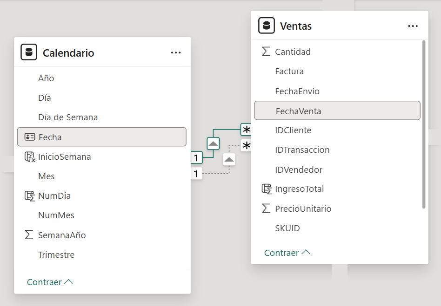The width and height of the screenshot is (441, 306).
Task: Open the Ventas table more options menu
Action: point(413,26)
